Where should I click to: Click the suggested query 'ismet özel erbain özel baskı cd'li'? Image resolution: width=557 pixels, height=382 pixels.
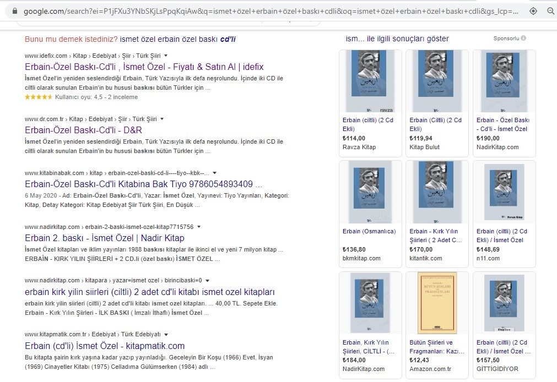tap(177, 39)
